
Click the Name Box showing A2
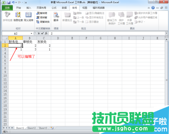click(16, 33)
